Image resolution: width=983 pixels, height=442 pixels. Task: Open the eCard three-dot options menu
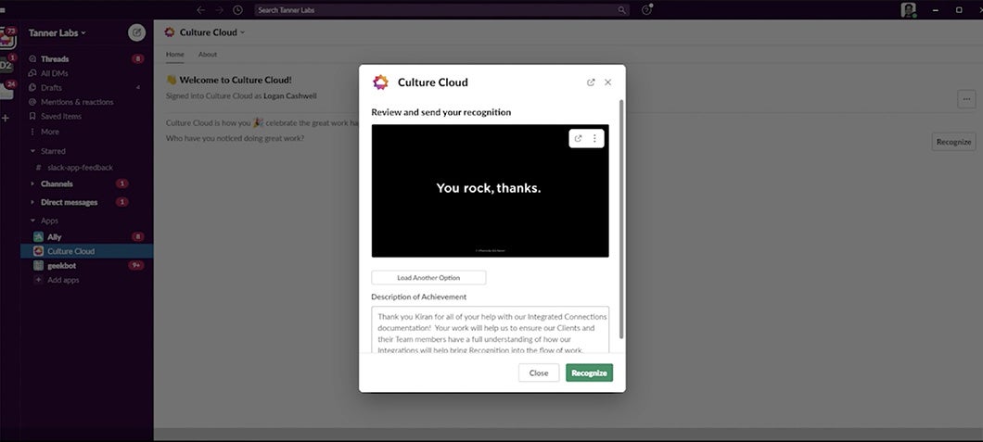(x=594, y=138)
